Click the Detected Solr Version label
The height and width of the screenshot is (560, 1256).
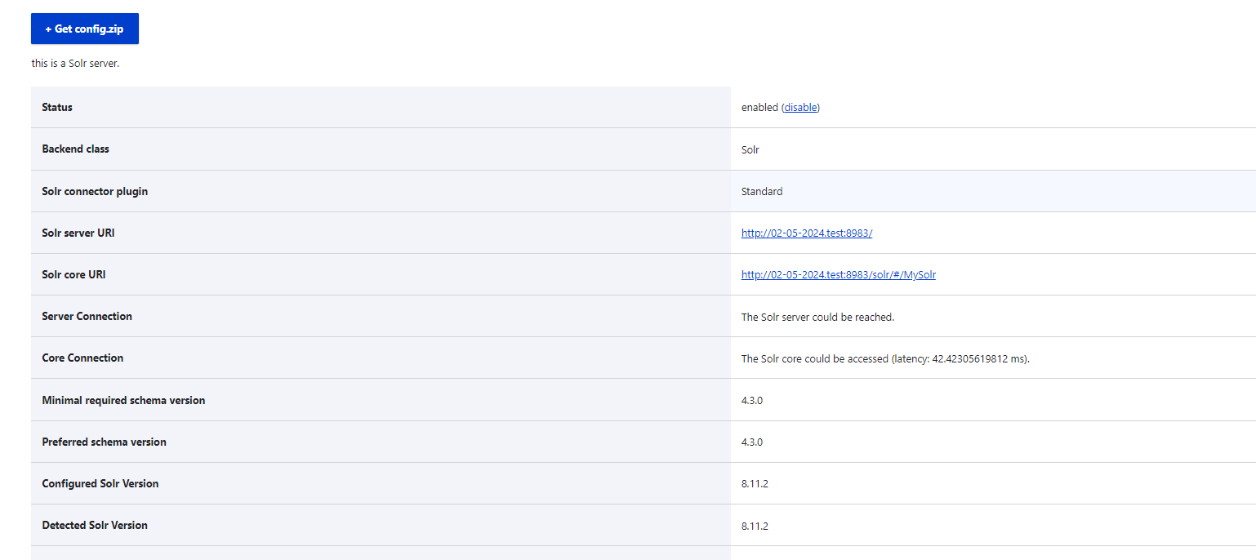[95, 526]
